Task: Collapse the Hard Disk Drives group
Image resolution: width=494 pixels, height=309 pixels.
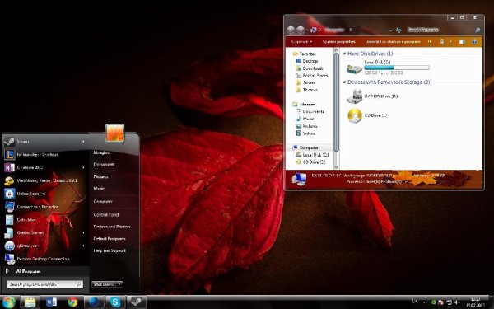Action: click(344, 54)
